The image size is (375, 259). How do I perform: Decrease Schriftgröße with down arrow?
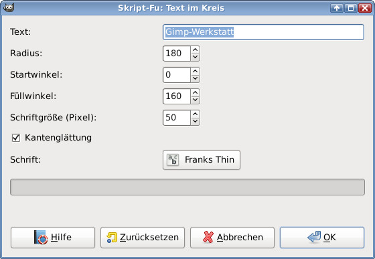click(195, 121)
